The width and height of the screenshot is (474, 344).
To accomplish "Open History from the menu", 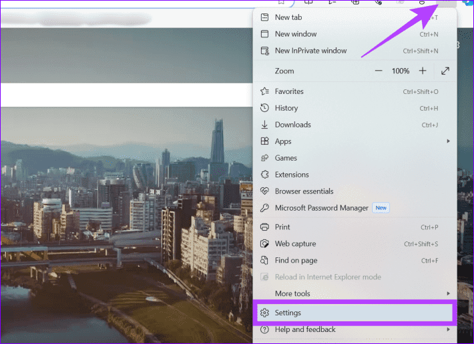I will [x=354, y=108].
